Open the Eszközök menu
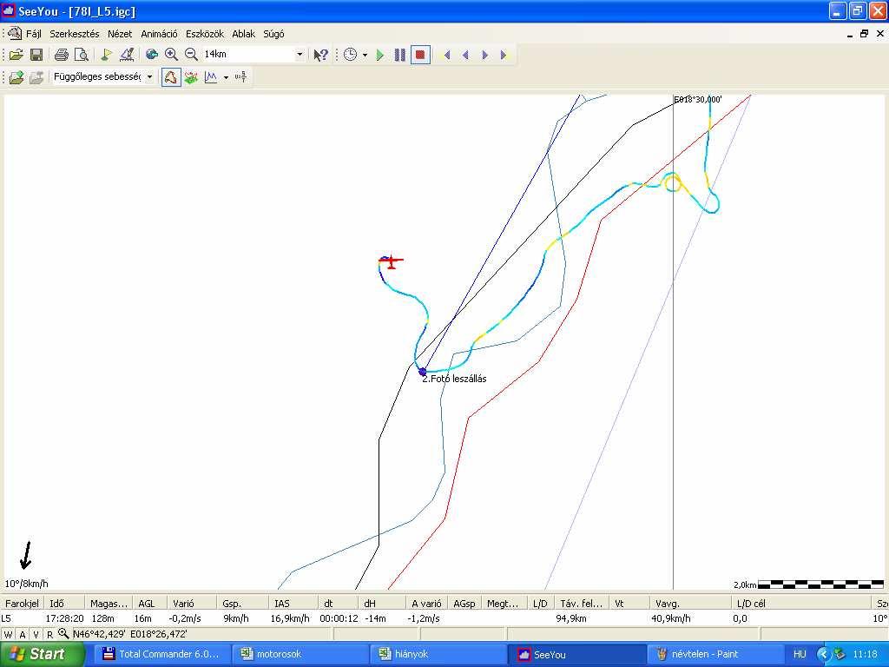Image resolution: width=889 pixels, height=667 pixels. [x=205, y=34]
